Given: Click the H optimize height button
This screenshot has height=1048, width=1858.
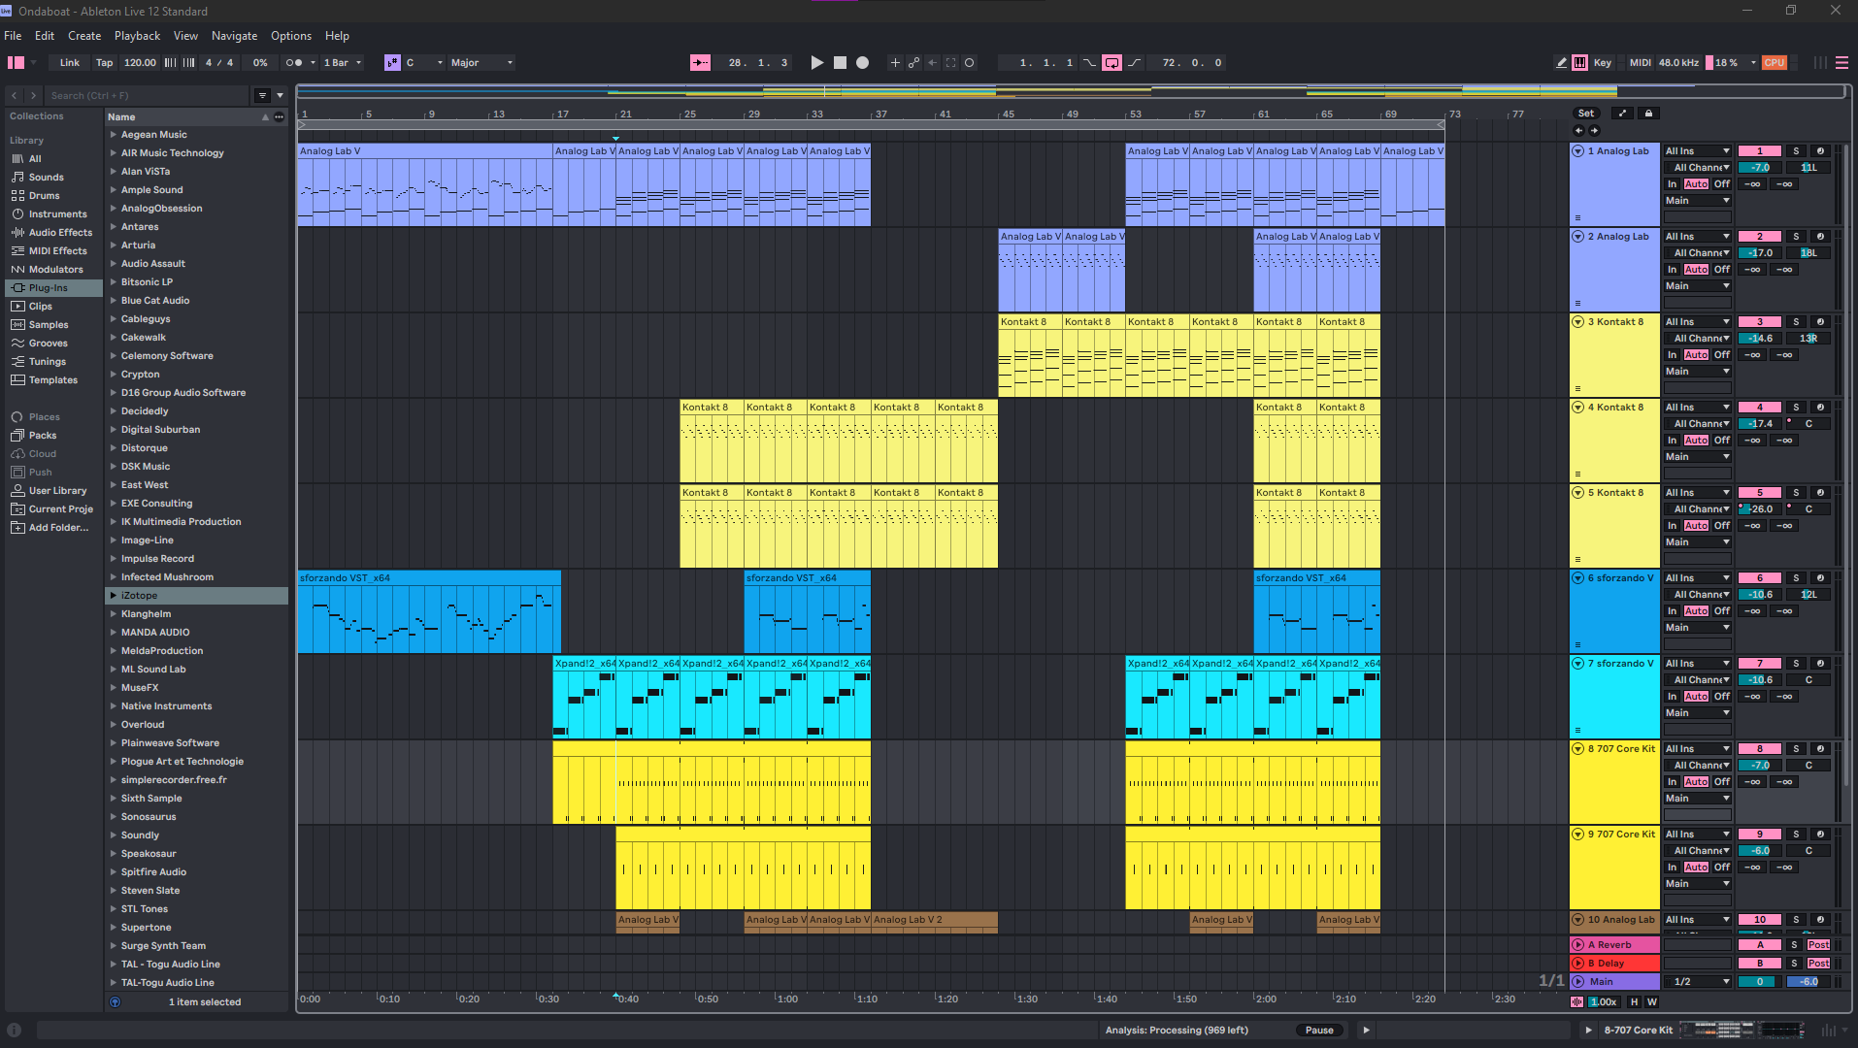Looking at the screenshot, I should pos(1634,1001).
